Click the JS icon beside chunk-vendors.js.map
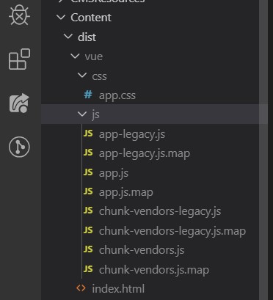The width and height of the screenshot is (273, 300). [x=88, y=269]
